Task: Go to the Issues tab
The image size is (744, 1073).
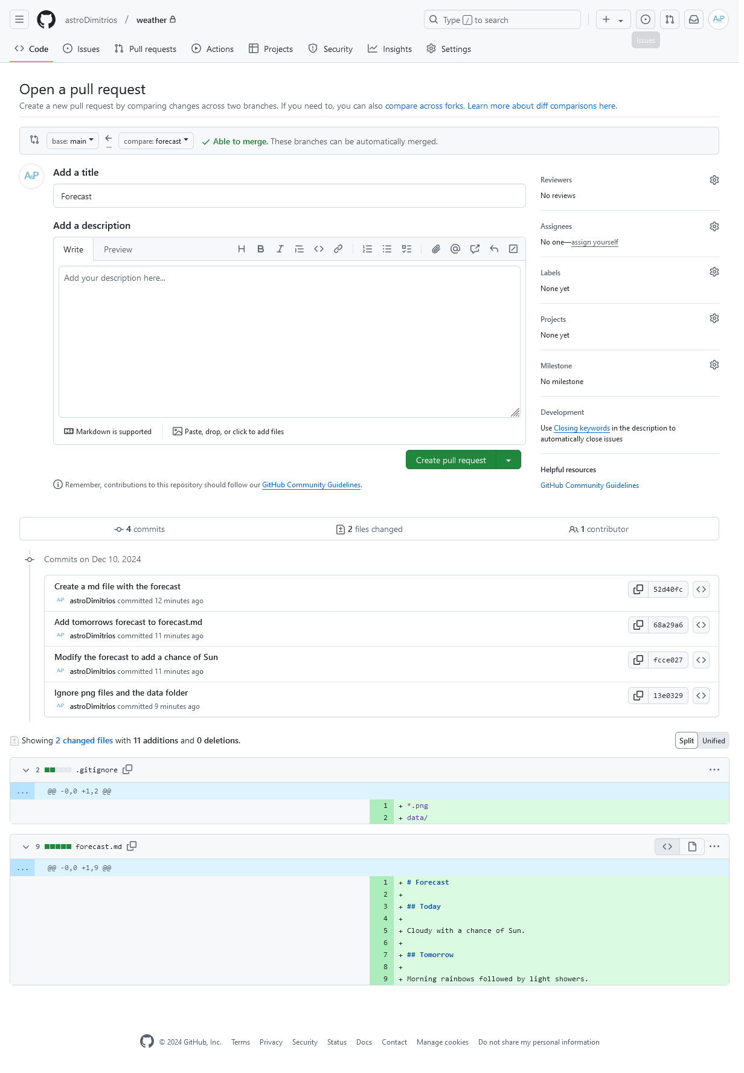Action: click(x=82, y=49)
